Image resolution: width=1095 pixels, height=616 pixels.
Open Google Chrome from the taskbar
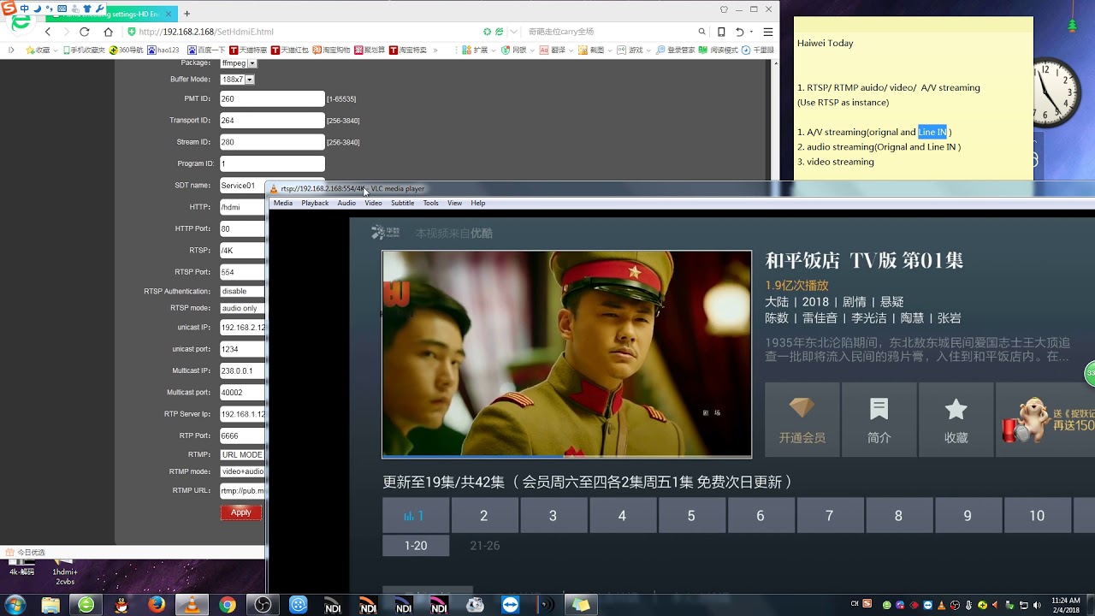[x=228, y=605]
